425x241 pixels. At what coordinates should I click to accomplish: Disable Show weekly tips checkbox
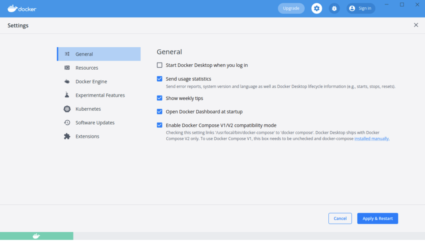[x=160, y=98]
